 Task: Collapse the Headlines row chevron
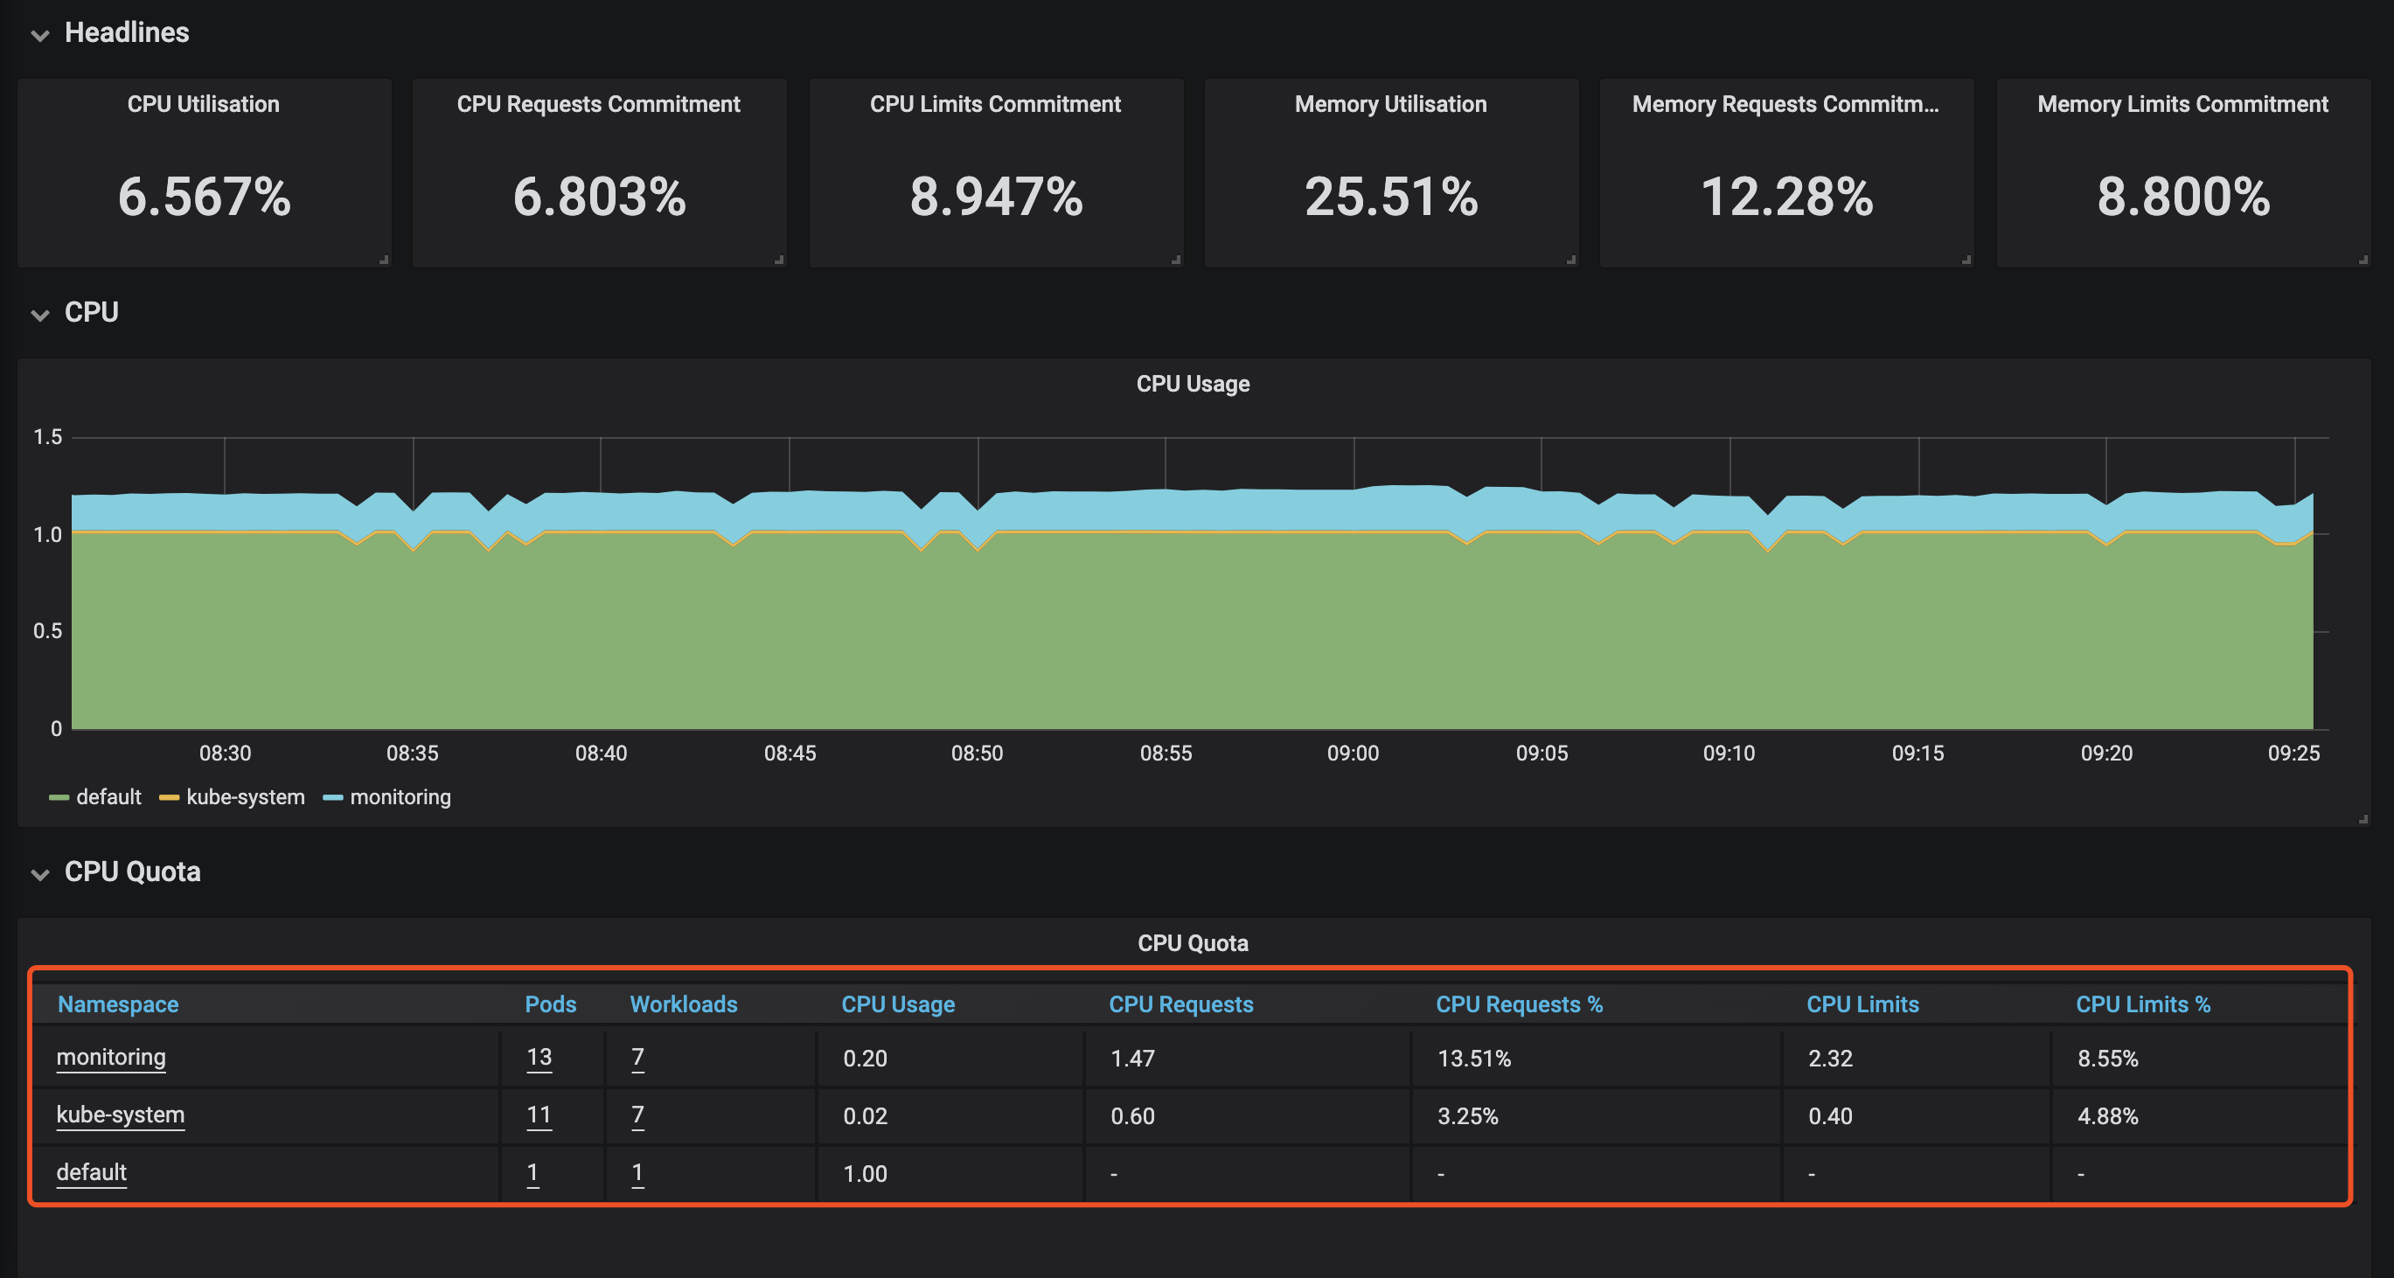click(x=40, y=35)
